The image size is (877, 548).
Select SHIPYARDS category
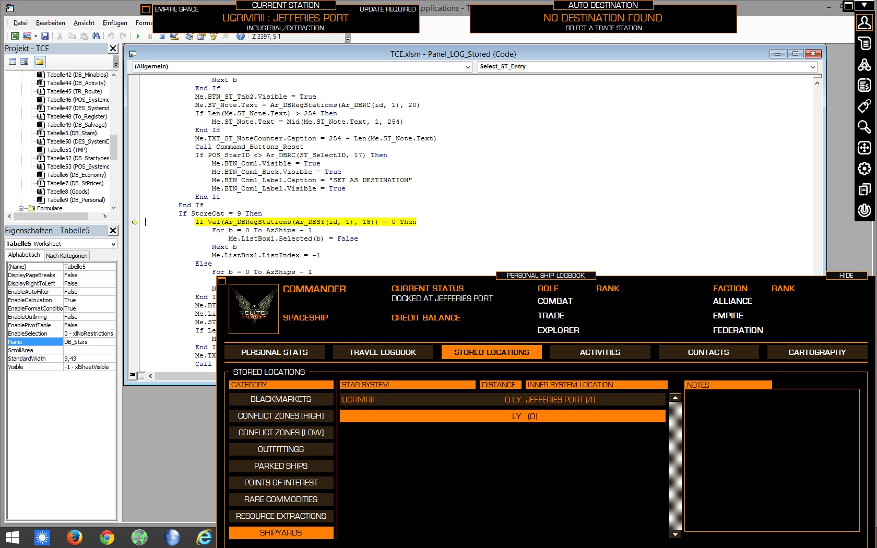[281, 533]
